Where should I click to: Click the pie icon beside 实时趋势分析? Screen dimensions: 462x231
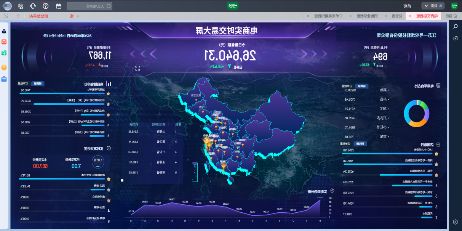pyautogui.click(x=332, y=190)
